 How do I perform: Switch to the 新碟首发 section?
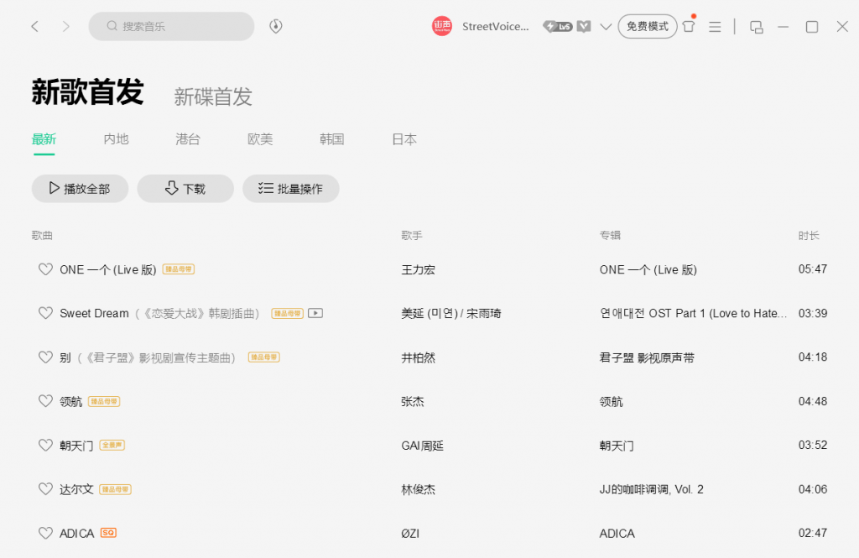pyautogui.click(x=213, y=96)
